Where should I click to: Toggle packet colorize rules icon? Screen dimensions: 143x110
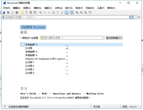click(72, 13)
